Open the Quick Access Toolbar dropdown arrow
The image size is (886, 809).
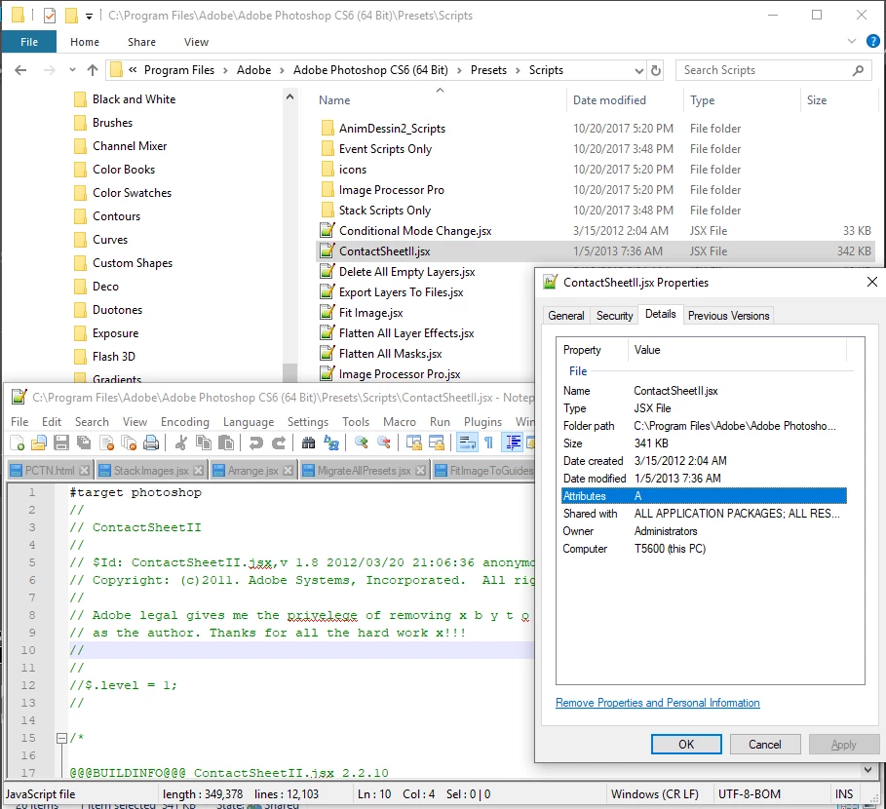click(x=89, y=17)
